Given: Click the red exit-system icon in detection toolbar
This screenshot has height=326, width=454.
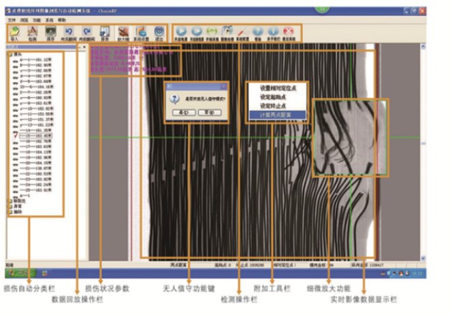Looking at the screenshot, I should point(289,32).
